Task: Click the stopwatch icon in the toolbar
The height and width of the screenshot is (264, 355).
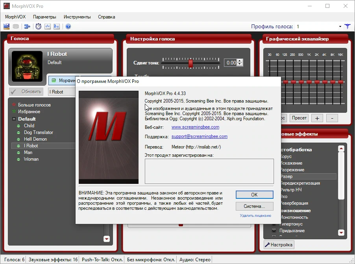Action: (39, 26)
